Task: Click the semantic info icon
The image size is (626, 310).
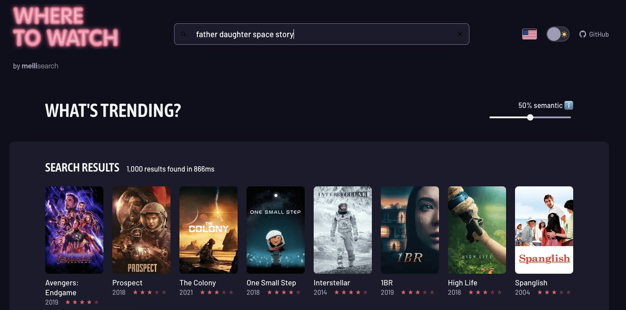Action: coord(569,105)
